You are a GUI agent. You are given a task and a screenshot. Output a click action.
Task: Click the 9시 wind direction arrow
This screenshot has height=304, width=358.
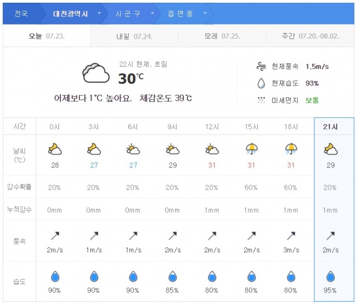pos(172,236)
